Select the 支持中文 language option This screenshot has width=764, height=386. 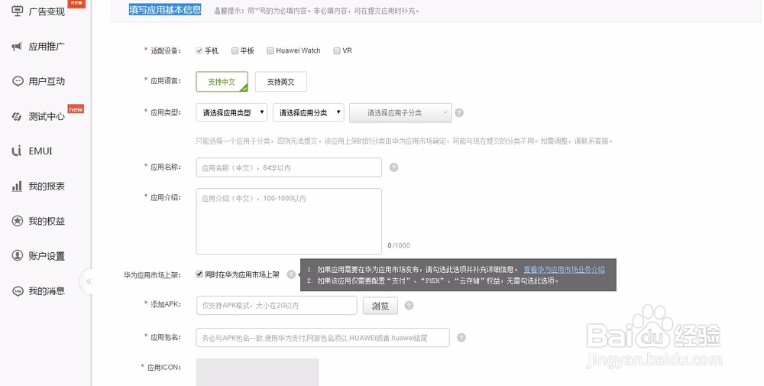222,82
